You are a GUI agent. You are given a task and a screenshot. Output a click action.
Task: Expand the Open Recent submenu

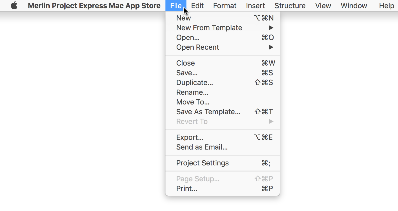pyautogui.click(x=223, y=47)
